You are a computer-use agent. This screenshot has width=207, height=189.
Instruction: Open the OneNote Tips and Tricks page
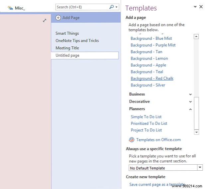[x=77, y=41]
